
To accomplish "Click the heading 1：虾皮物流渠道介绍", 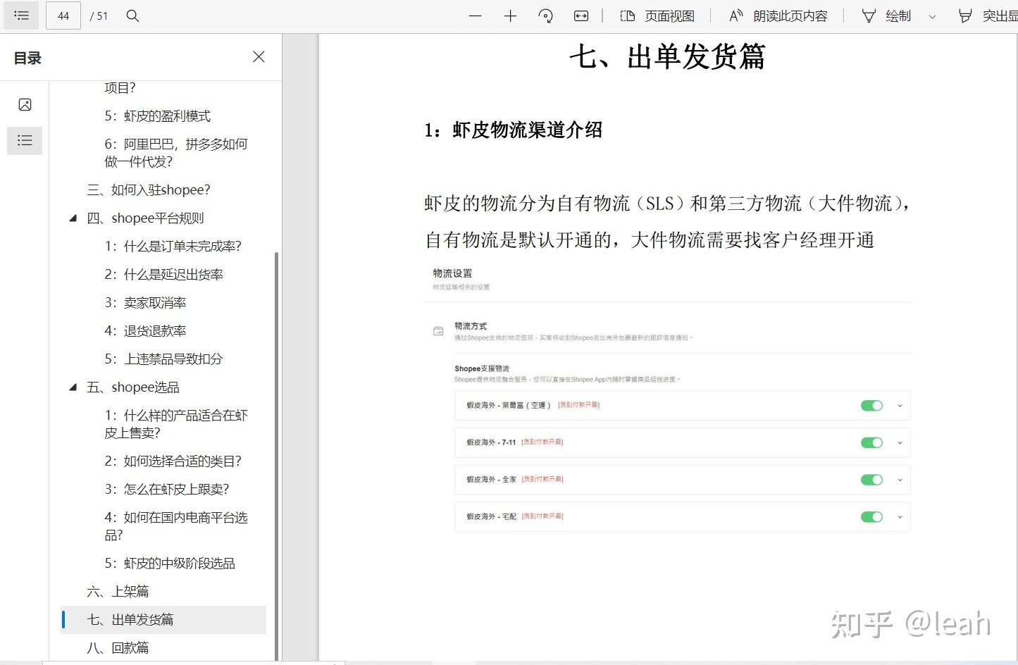I will (x=513, y=130).
